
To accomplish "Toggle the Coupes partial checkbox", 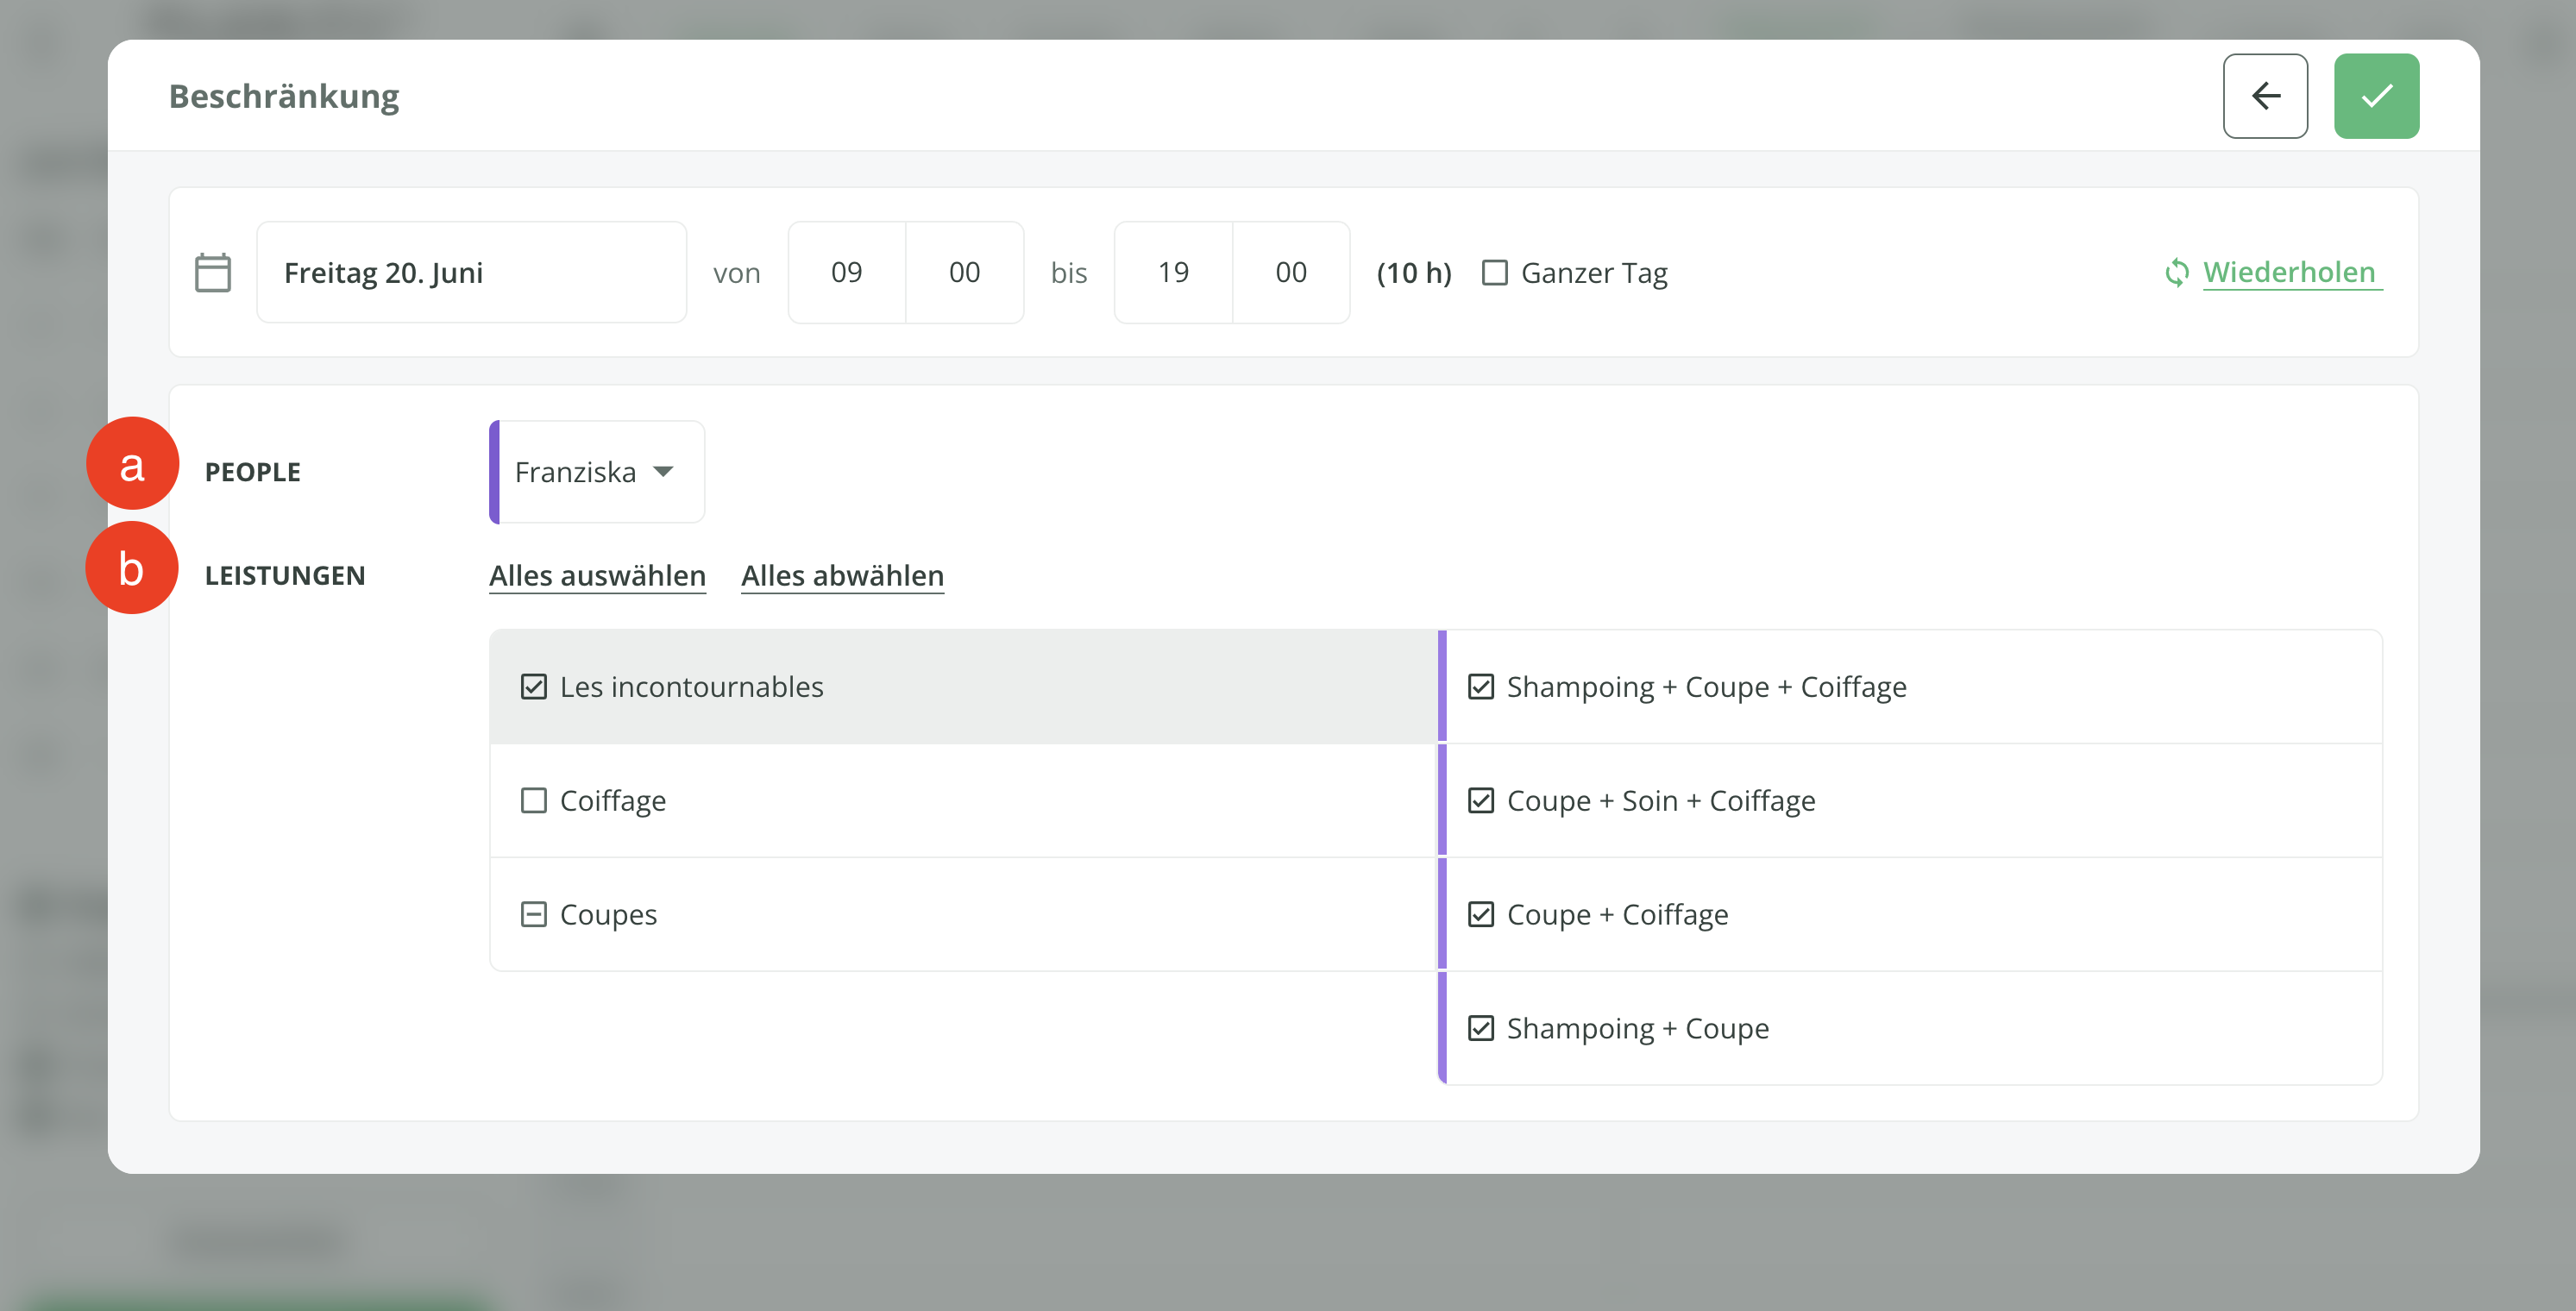I will pos(534,914).
